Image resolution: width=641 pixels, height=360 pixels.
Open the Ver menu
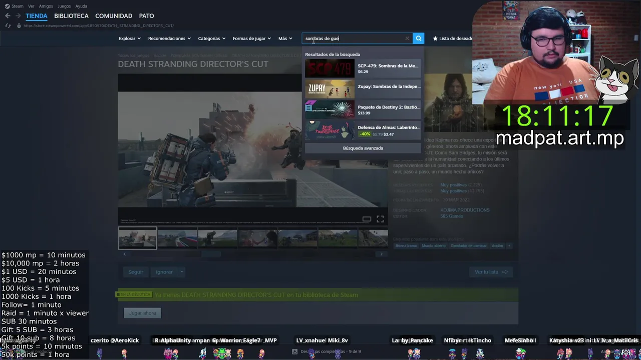tap(31, 6)
